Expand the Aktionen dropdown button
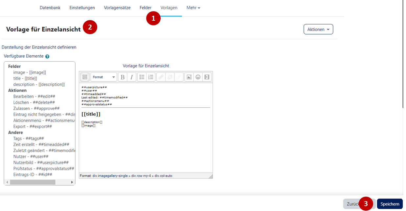 (318, 29)
